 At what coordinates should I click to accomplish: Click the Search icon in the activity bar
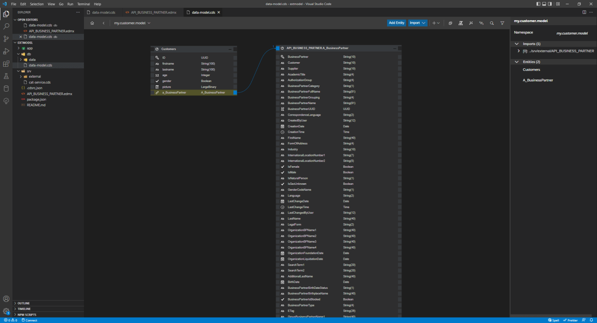6,26
